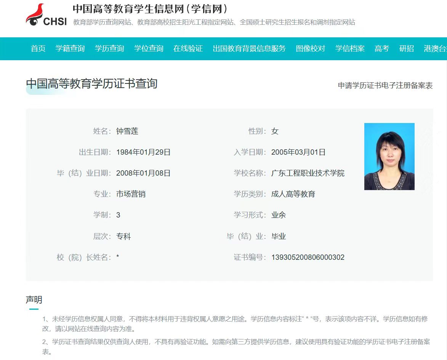Navigate to 在线验证
Viewport: 447px width, 360px height.
[188, 48]
